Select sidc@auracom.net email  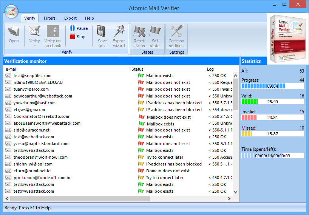click(31, 130)
